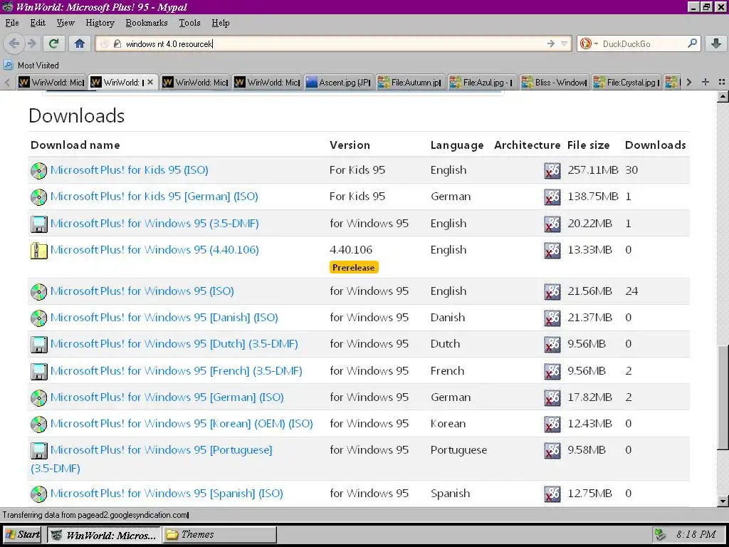Open the Edit menu
Screen dimensions: 729x547
(38, 23)
